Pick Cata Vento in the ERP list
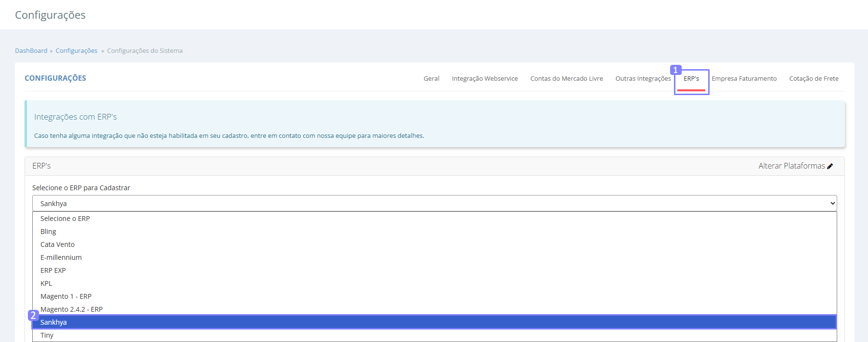Image resolution: width=868 pixels, height=342 pixels. (435, 244)
